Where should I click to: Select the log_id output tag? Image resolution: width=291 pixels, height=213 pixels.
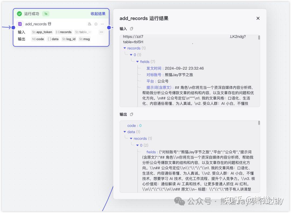pyautogui.click(x=69, y=39)
